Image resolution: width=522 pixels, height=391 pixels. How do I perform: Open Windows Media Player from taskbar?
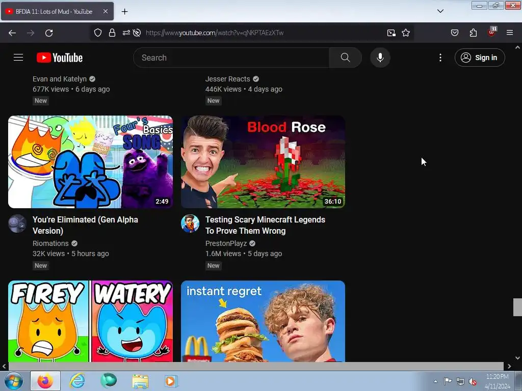[x=171, y=381]
